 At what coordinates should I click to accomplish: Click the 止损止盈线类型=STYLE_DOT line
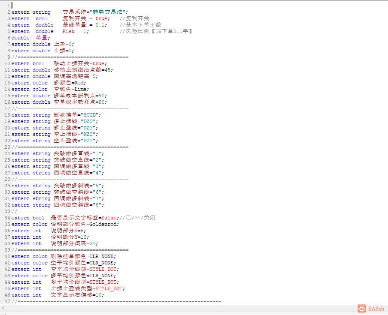click(68, 289)
